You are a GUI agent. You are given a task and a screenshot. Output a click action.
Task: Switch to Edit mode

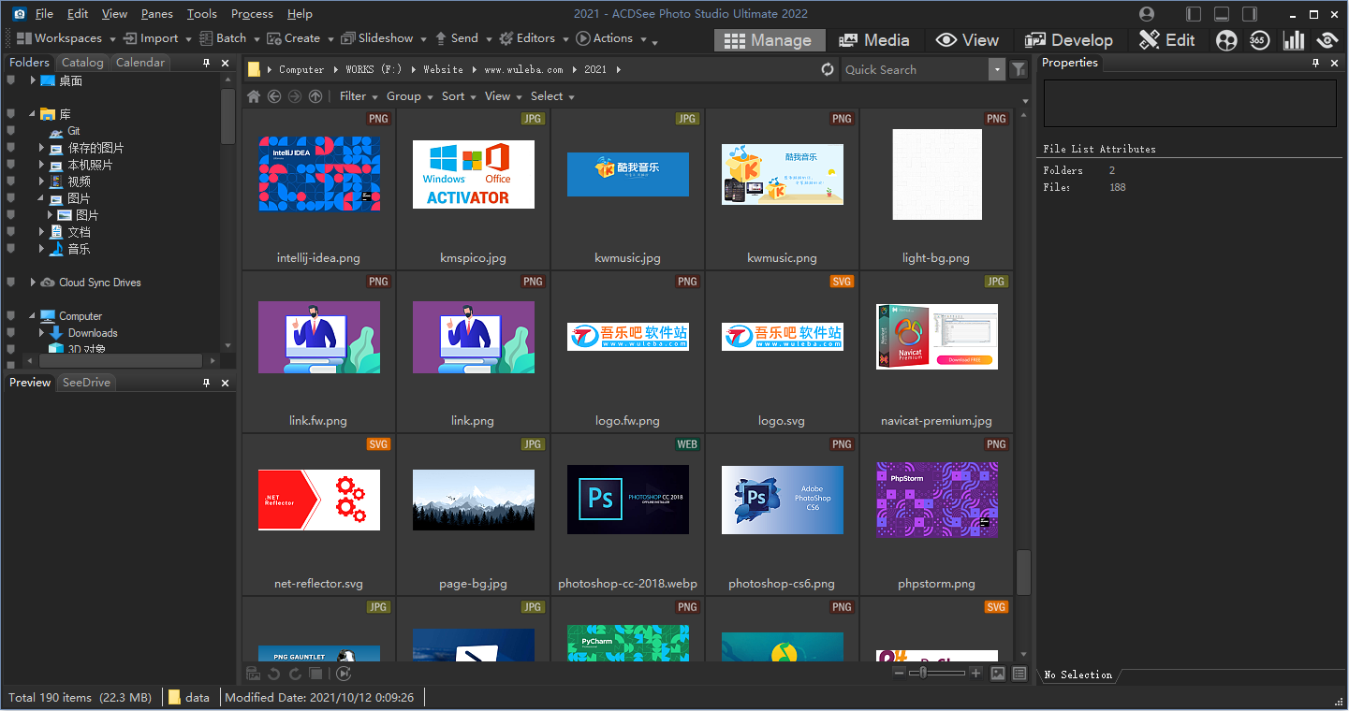[1167, 40]
